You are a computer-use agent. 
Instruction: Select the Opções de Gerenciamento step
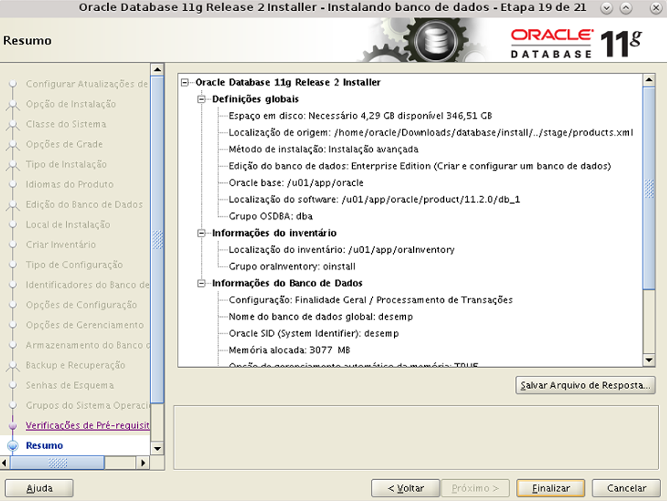84,324
